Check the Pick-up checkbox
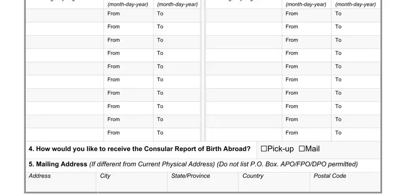Viewport: 406px width, 195px height. [x=264, y=149]
